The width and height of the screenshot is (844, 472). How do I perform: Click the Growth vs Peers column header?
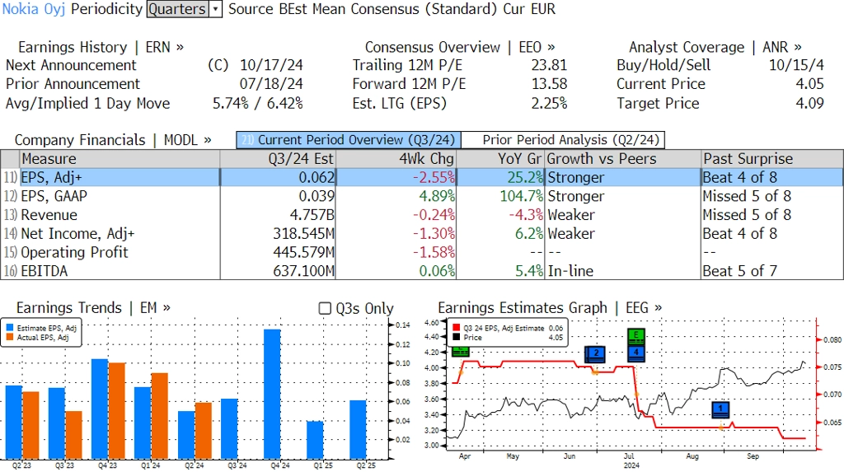623,159
